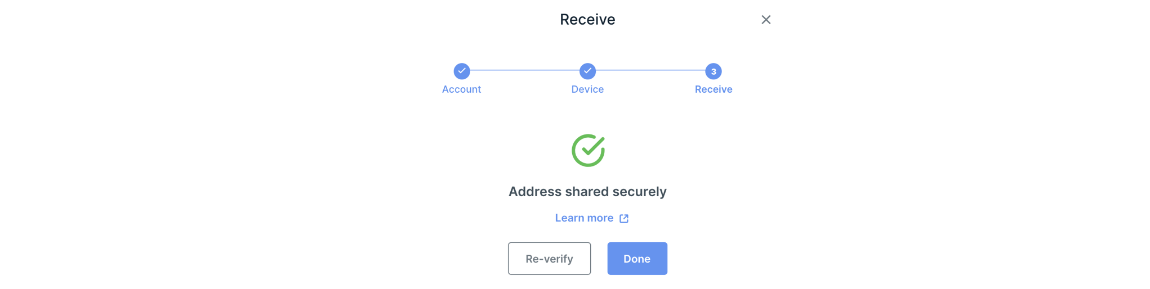1150x289 pixels.
Task: Click the green success checkmark icon
Action: (x=588, y=150)
